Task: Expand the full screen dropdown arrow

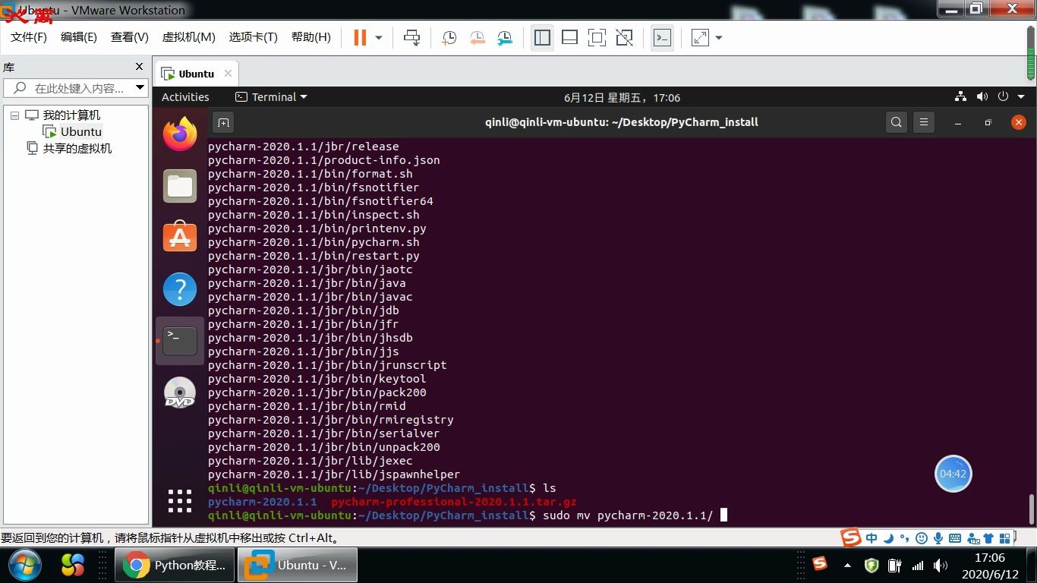Action: (718, 36)
